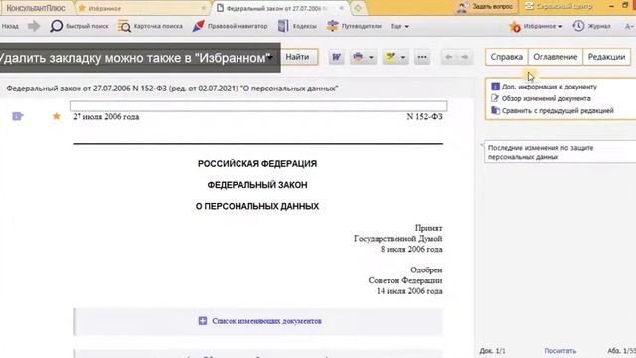Click the add-to-favorites star folder icon
This screenshot has height=358, width=636.
tap(390, 58)
